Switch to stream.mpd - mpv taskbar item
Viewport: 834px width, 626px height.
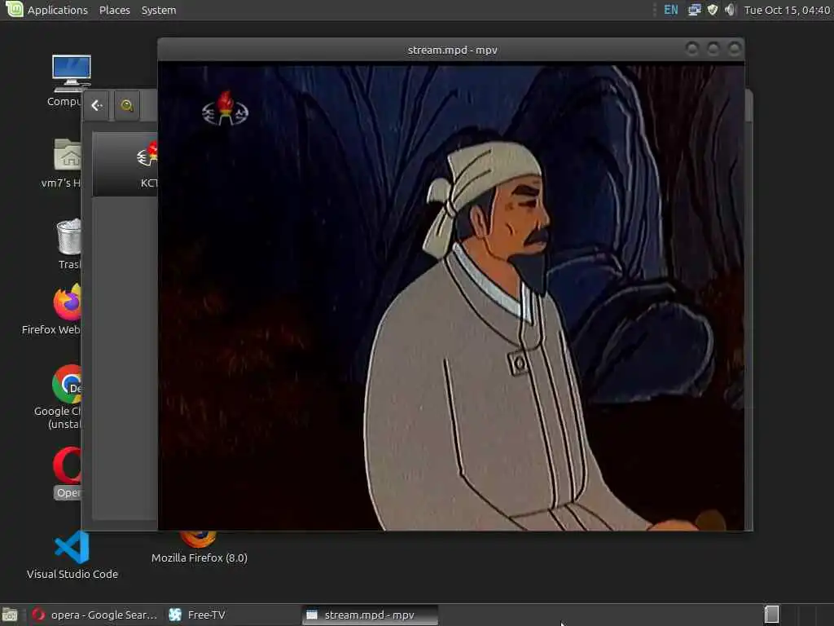point(371,615)
